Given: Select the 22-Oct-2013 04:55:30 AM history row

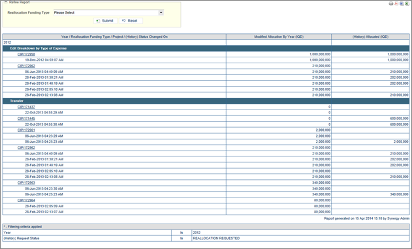Looking at the screenshot, I should [206, 124].
